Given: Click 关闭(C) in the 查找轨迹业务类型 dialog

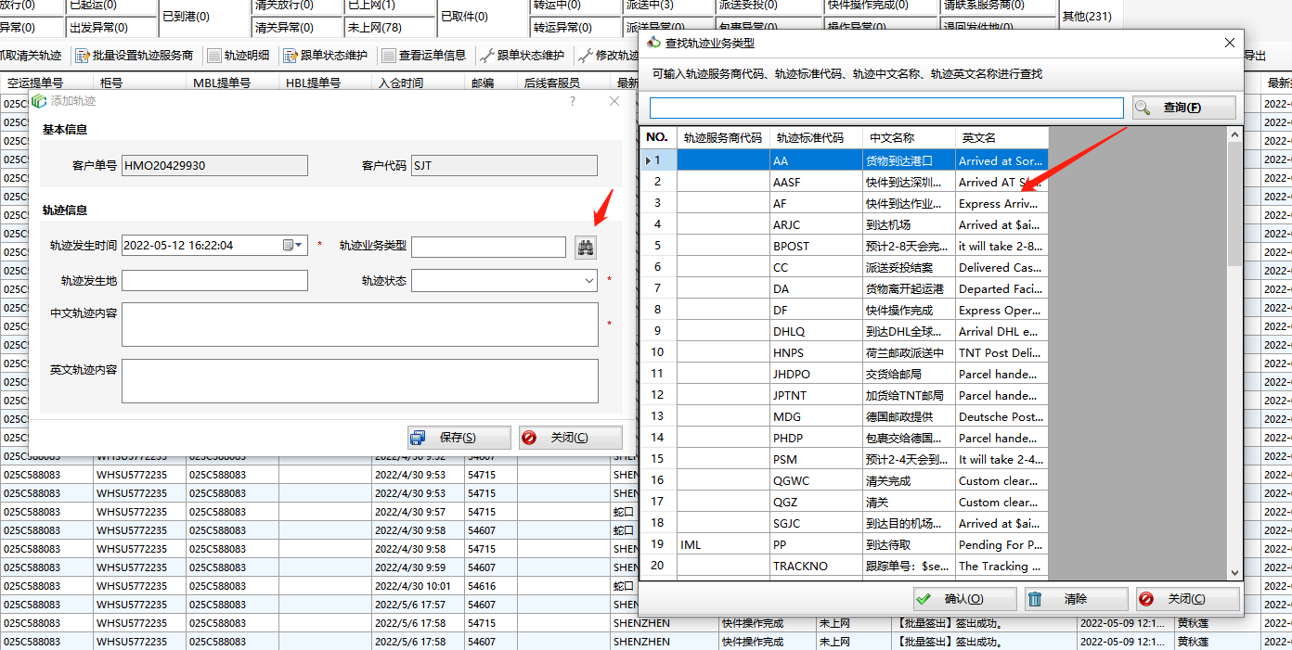Looking at the screenshot, I should (1187, 599).
